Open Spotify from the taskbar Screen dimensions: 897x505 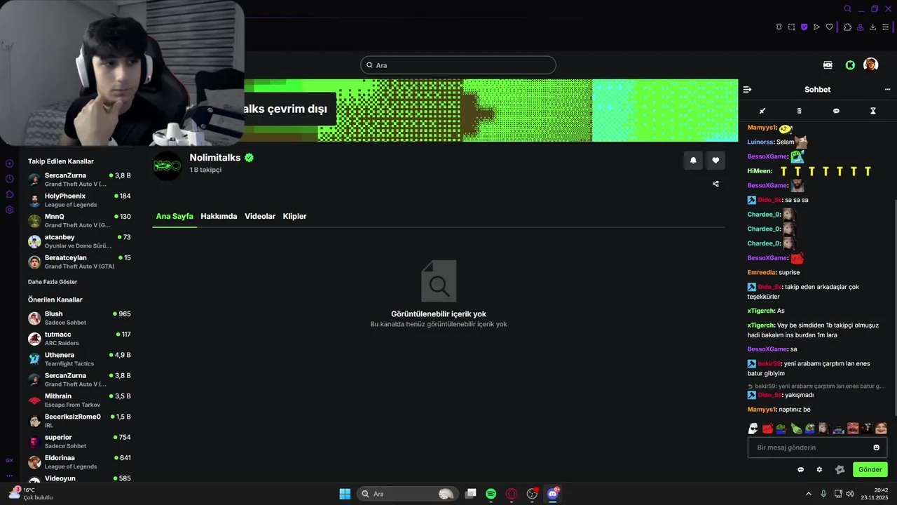[491, 494]
